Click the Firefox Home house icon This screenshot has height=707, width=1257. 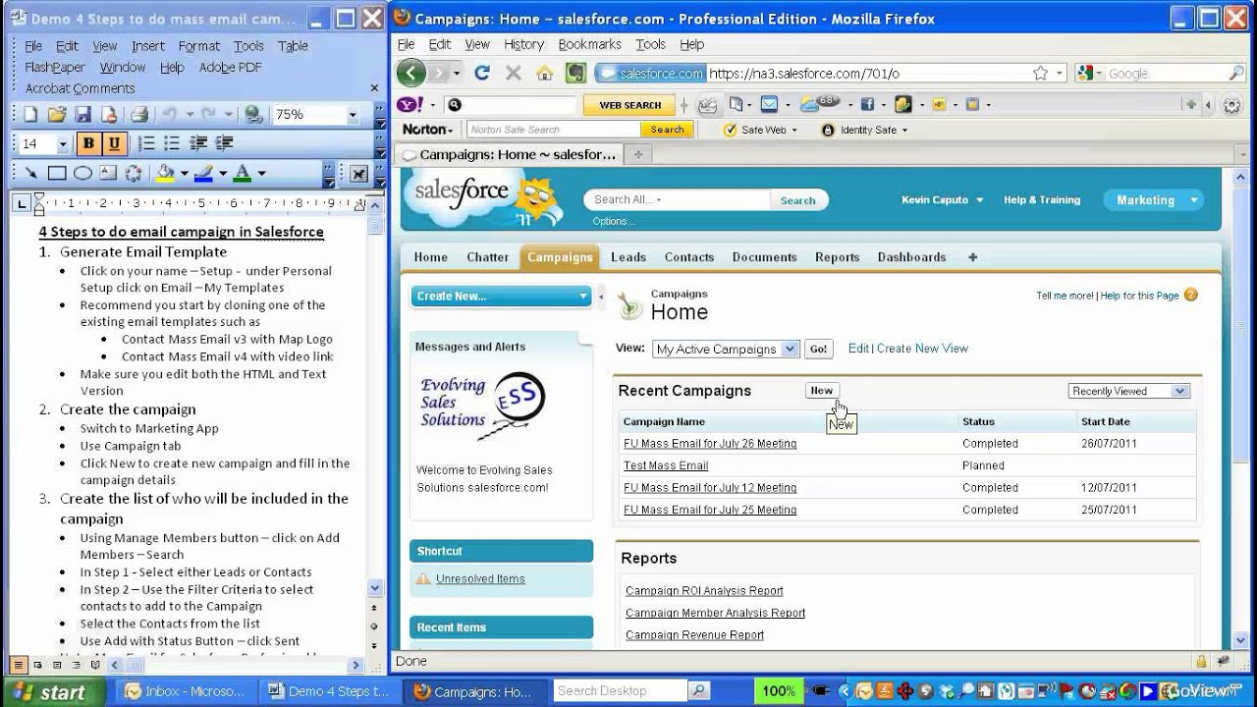click(545, 73)
